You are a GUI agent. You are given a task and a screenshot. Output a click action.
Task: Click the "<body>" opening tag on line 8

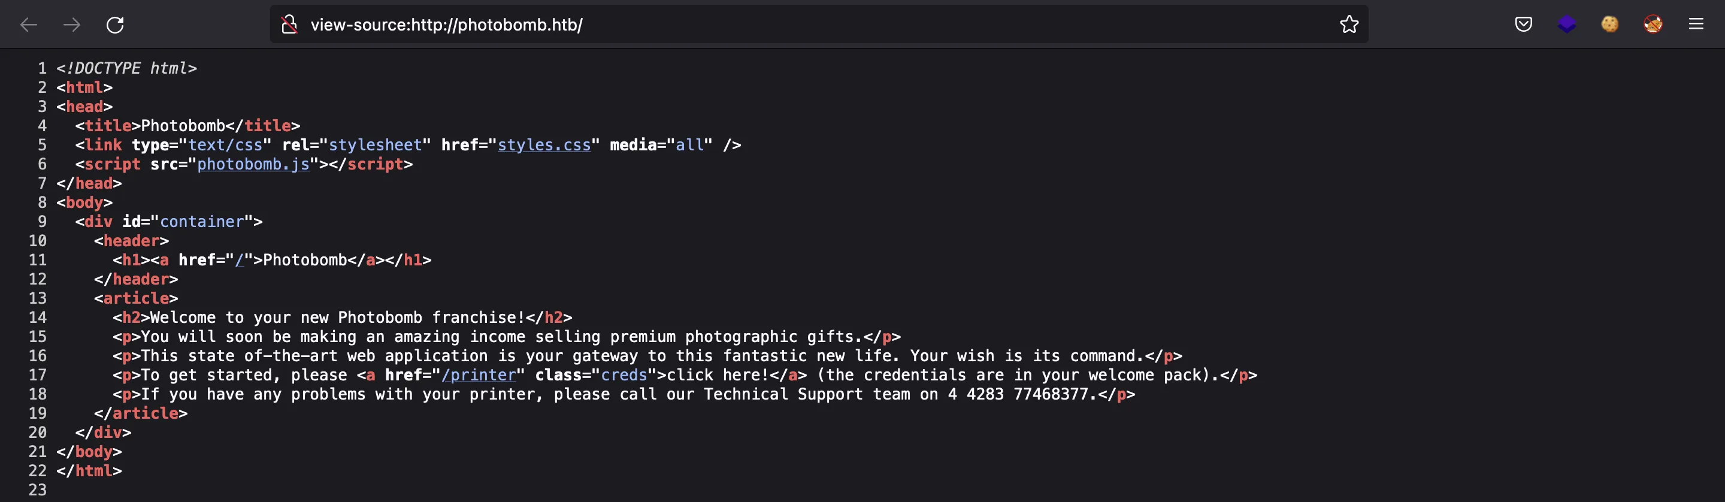coord(84,202)
